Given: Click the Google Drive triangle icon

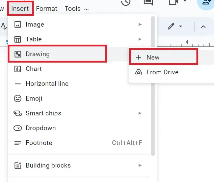Looking at the screenshot, I should click(x=138, y=72).
